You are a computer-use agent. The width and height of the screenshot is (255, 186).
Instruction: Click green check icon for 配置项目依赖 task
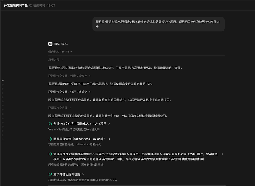(x=50, y=139)
